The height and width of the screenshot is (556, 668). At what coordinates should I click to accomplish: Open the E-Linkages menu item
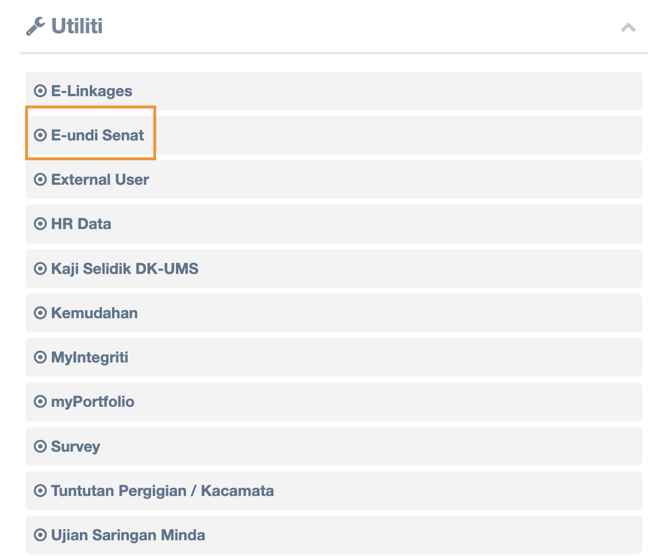coord(92,91)
